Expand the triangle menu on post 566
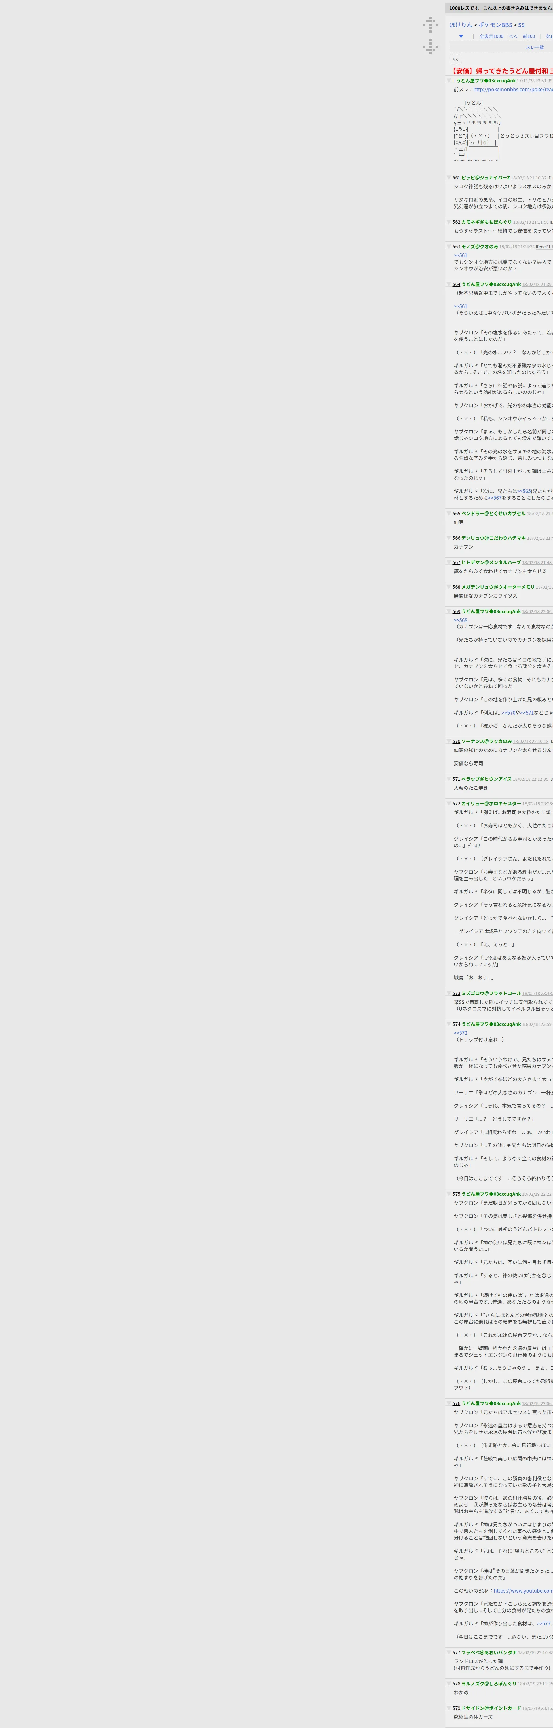Viewport: 553px width, 1728px height. (x=450, y=538)
